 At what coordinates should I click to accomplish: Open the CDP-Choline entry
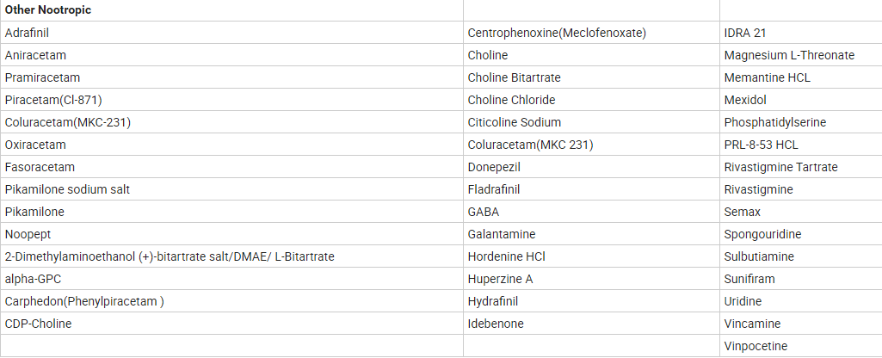point(38,324)
